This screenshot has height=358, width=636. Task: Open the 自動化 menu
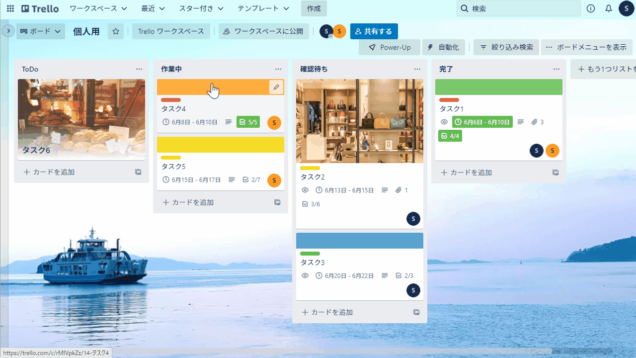tap(444, 47)
